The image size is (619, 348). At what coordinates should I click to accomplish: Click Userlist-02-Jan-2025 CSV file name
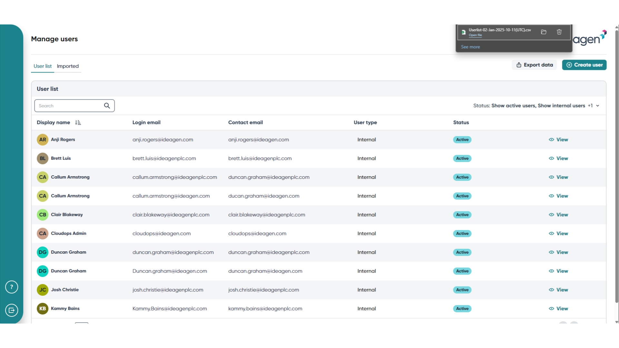point(500,30)
